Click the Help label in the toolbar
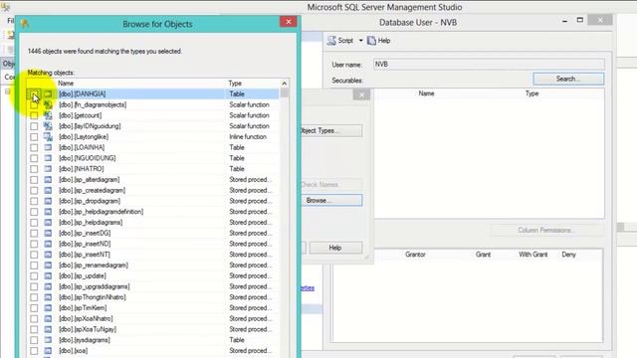The width and height of the screenshot is (637, 358). (x=384, y=41)
